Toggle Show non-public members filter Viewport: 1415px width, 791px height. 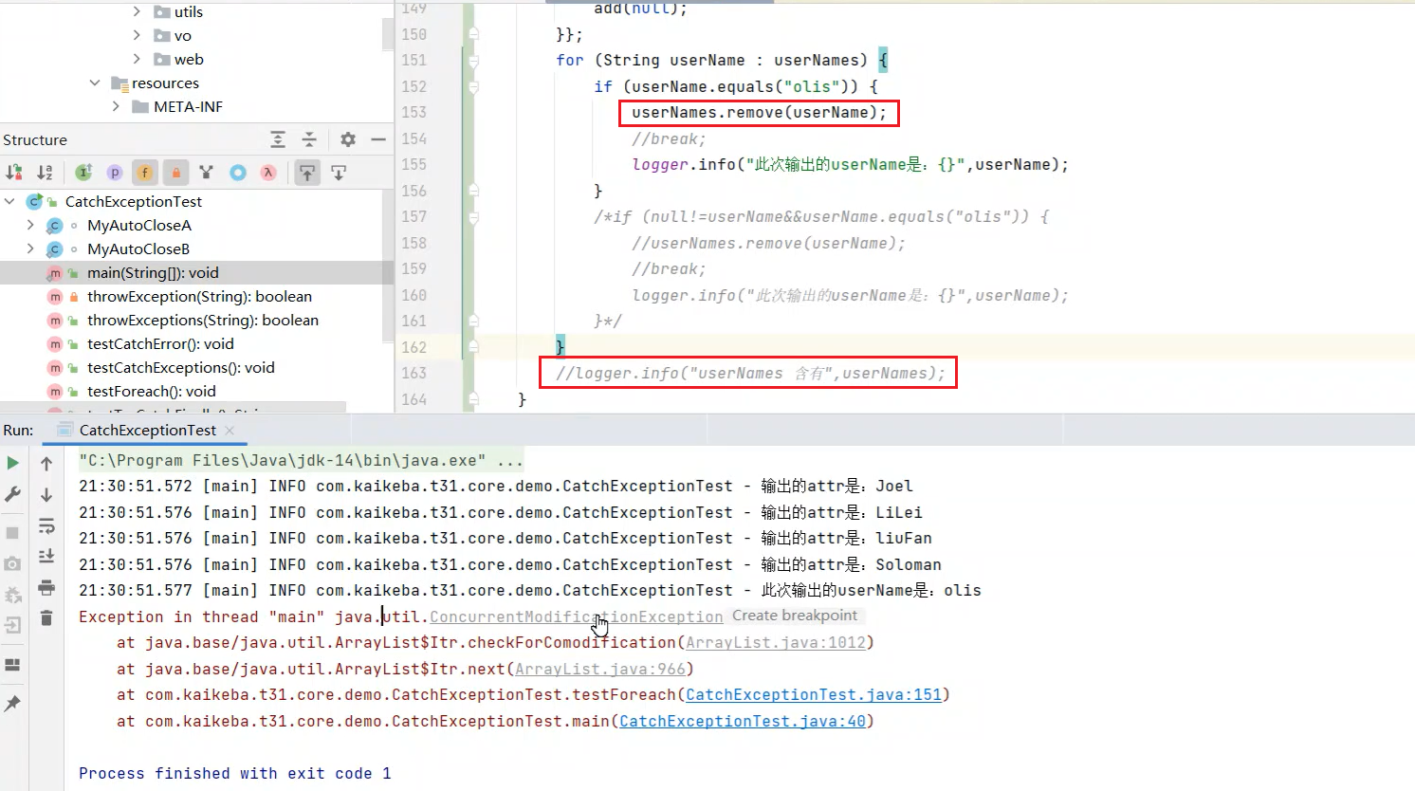coord(175,173)
